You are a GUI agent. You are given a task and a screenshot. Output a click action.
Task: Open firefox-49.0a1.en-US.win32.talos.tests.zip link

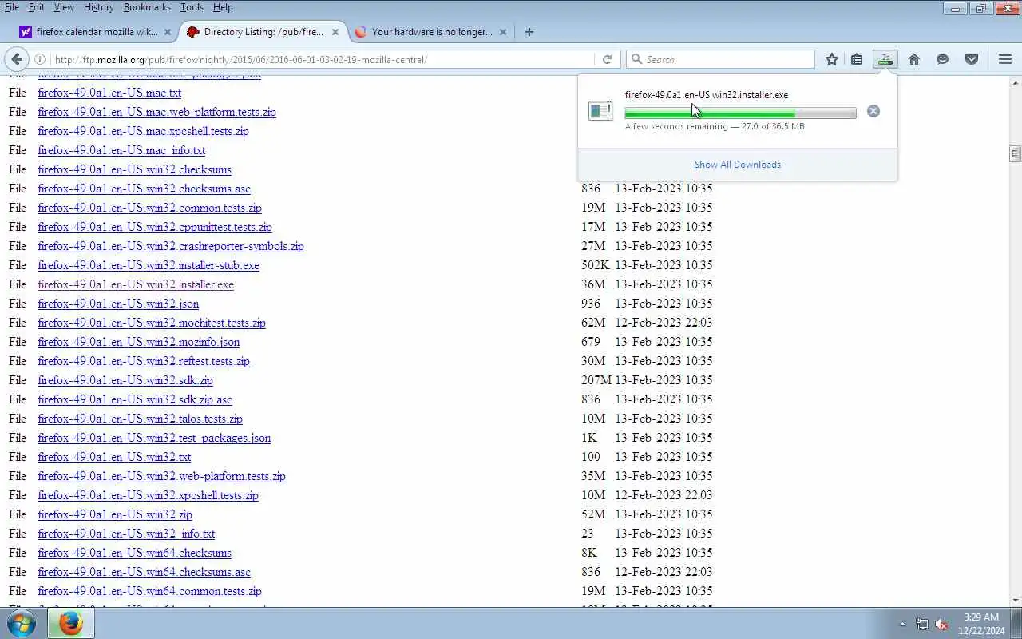pyautogui.click(x=141, y=419)
